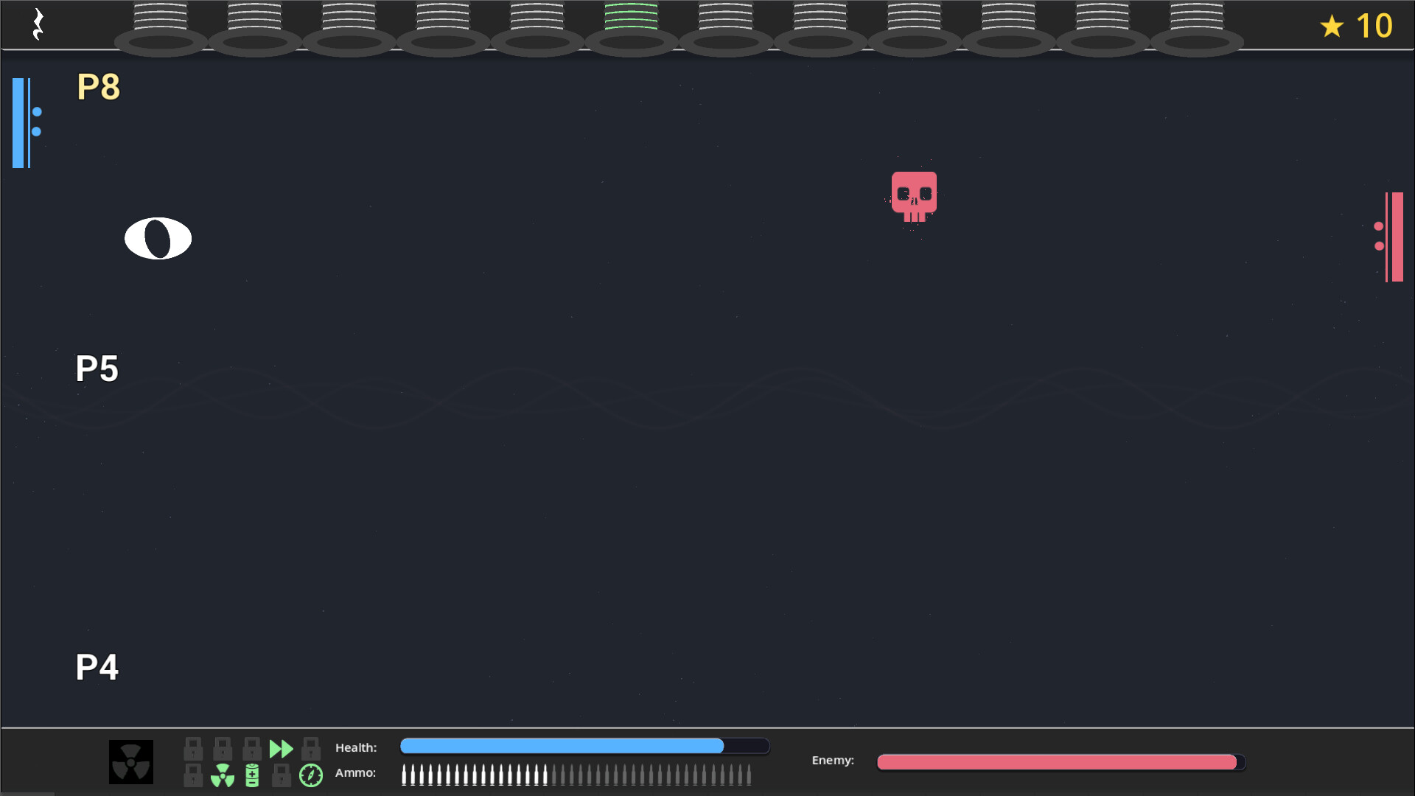Click the blue Health bar
This screenshot has width=1415, height=796.
point(584,747)
